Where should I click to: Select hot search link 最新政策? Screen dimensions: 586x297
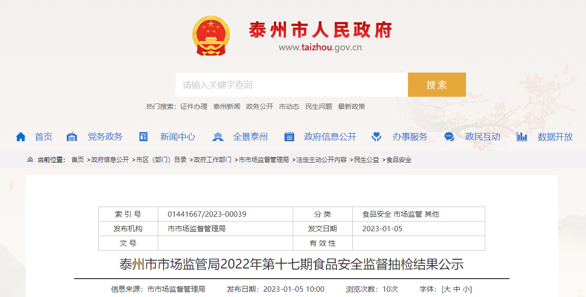(x=351, y=106)
